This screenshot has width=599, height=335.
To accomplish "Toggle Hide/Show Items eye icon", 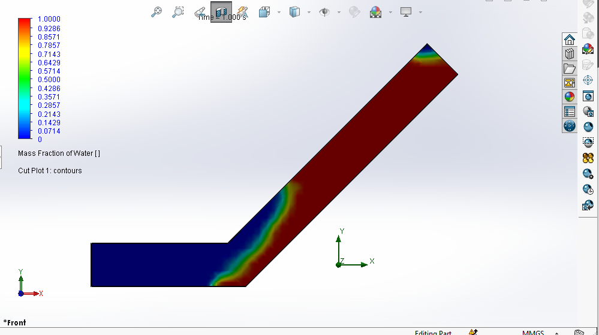I will pos(324,12).
